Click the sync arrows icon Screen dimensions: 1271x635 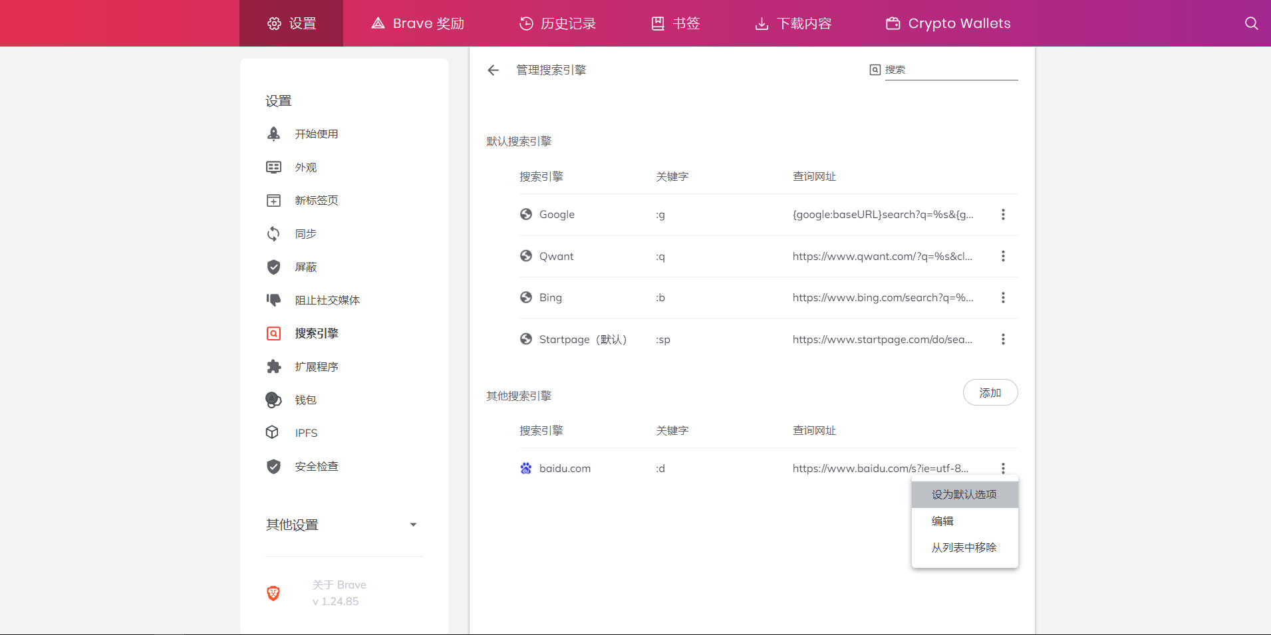point(273,233)
